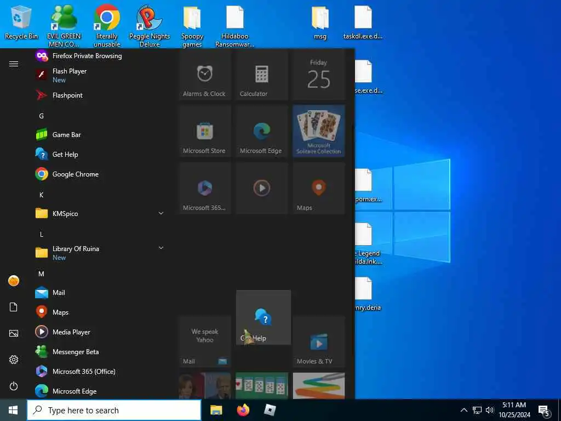
Task: Expand the KMSpico folder chevron
Action: [x=161, y=213]
